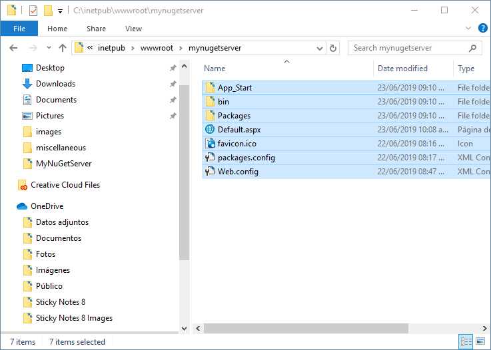The width and height of the screenshot is (491, 350).
Task: Click horizontal scrollbar right arrow
Action: tap(485, 329)
